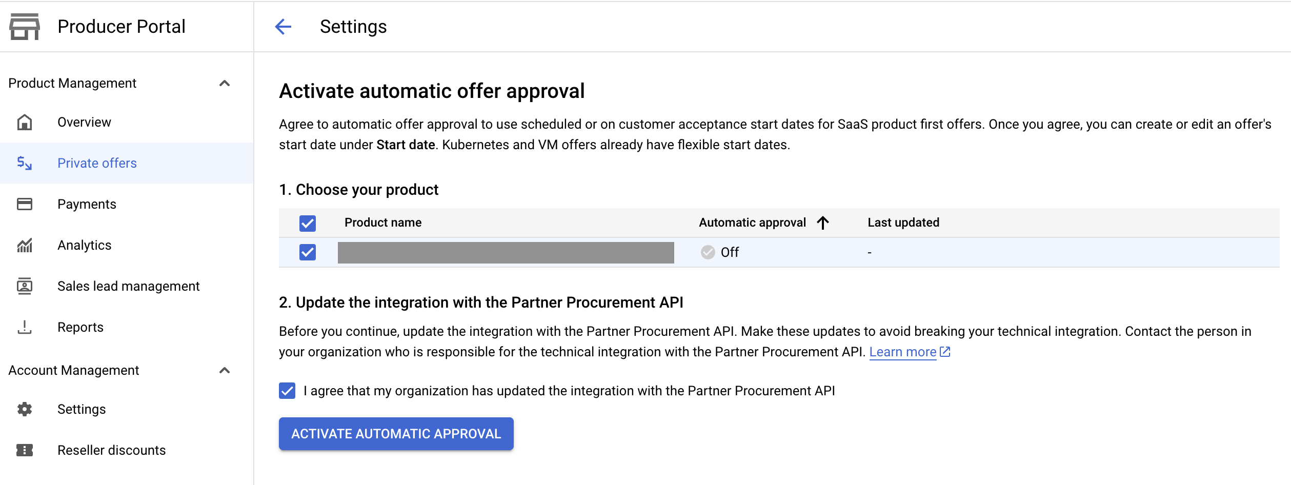Click the Producer Portal storefront icon

[24, 27]
